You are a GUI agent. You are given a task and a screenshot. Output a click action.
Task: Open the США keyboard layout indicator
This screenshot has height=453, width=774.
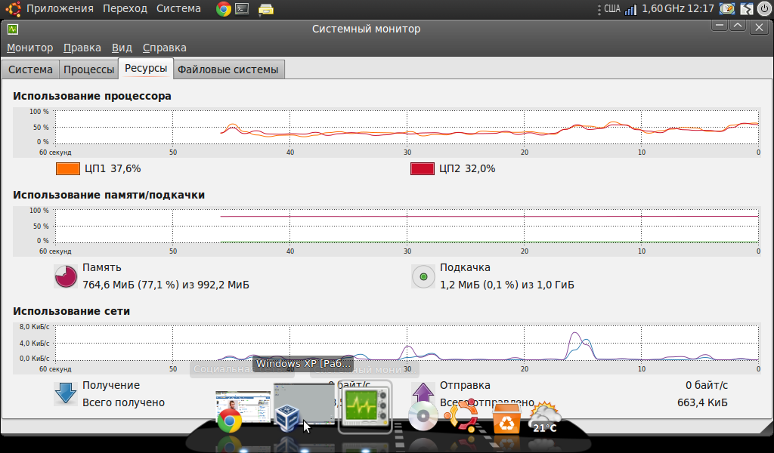pyautogui.click(x=612, y=9)
